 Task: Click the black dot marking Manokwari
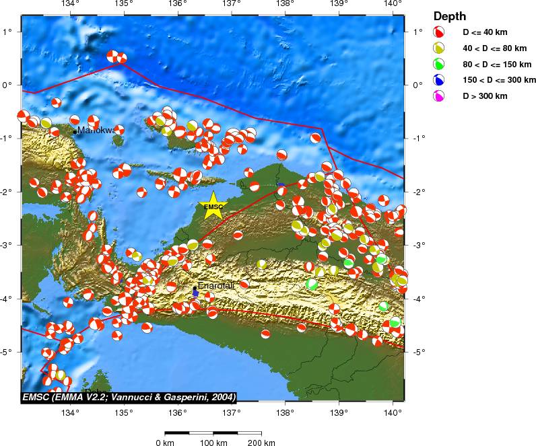click(x=75, y=131)
